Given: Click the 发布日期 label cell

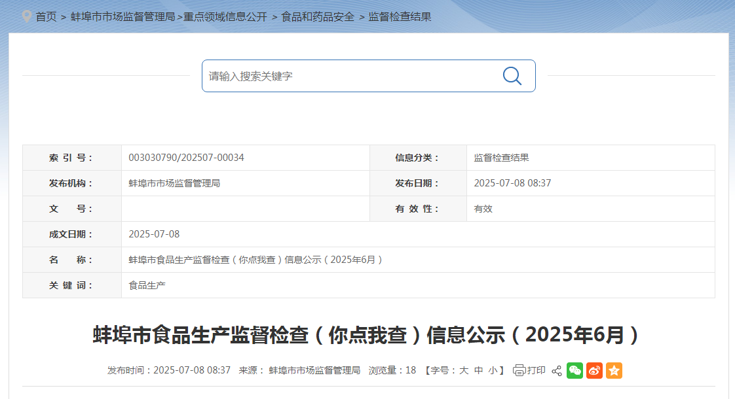Looking at the screenshot, I should [418, 183].
